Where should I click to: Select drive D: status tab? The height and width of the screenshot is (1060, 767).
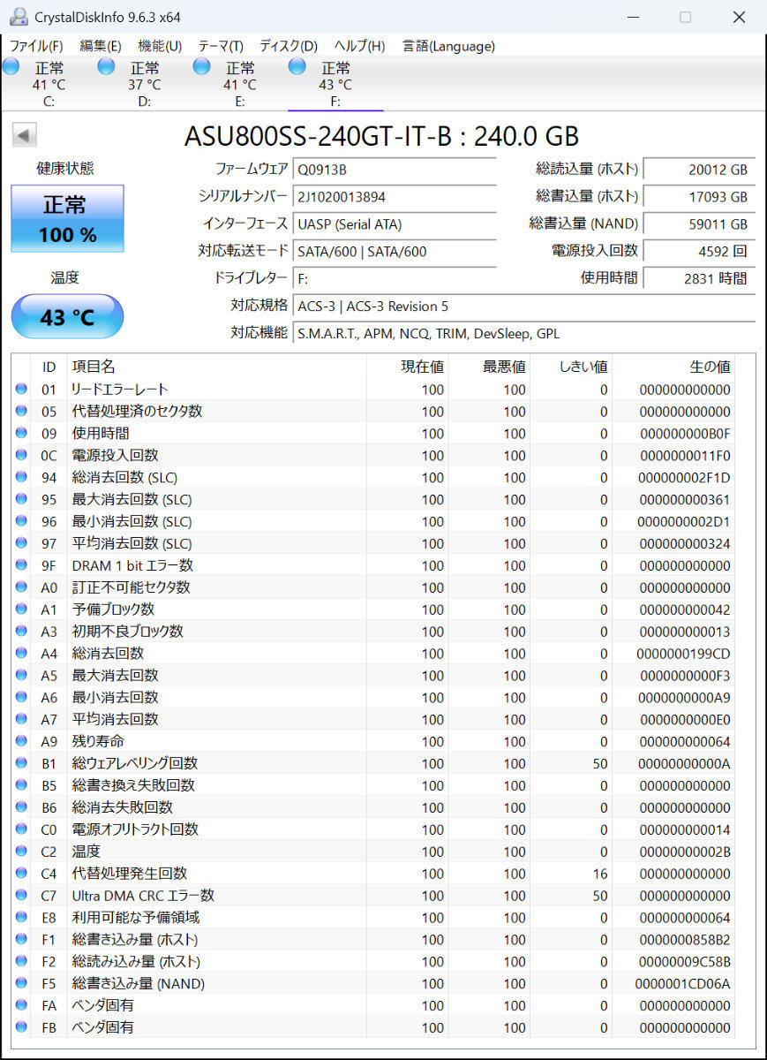coord(144,84)
